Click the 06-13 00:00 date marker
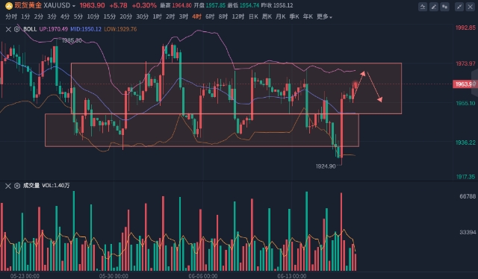 (292, 276)
